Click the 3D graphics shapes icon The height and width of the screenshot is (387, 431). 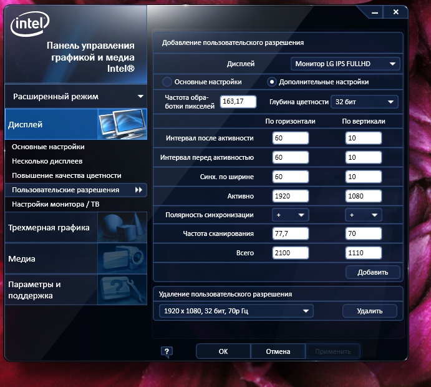tap(122, 227)
